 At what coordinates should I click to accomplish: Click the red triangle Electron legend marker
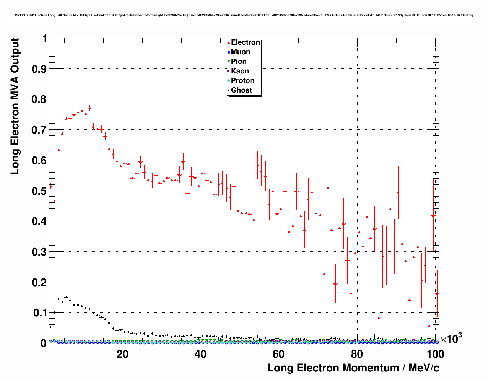click(229, 43)
